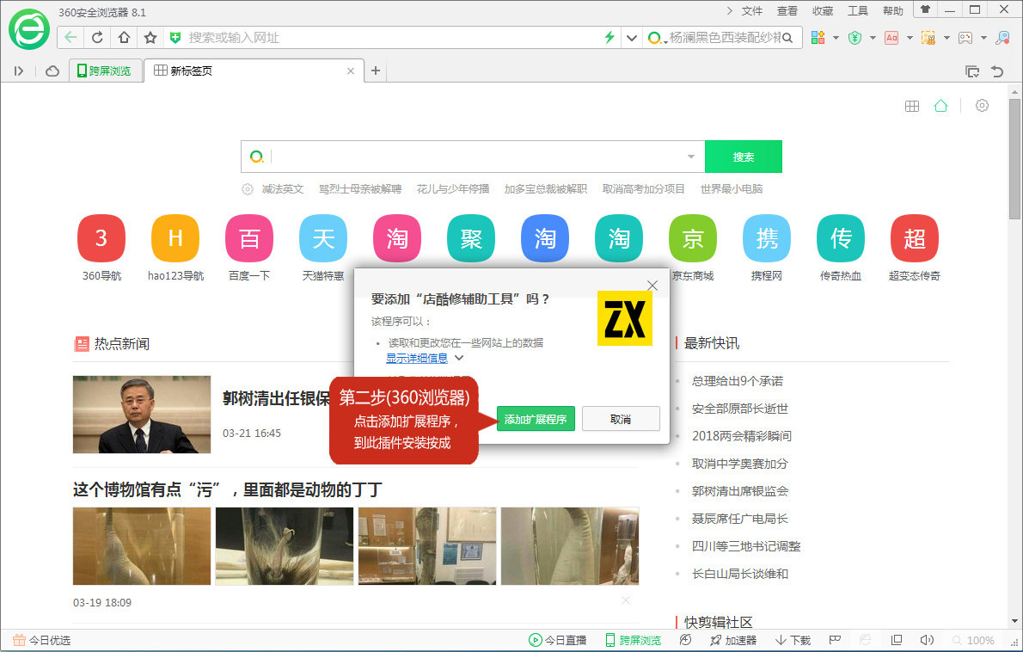Image resolution: width=1023 pixels, height=652 pixels.
Task: Expand the search box suggestion dropdown arrow
Action: point(691,157)
